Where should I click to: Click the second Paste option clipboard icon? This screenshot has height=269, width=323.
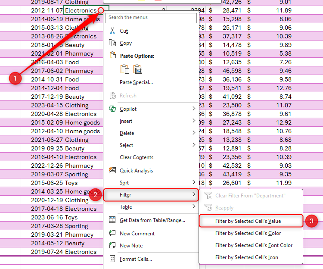click(x=138, y=69)
